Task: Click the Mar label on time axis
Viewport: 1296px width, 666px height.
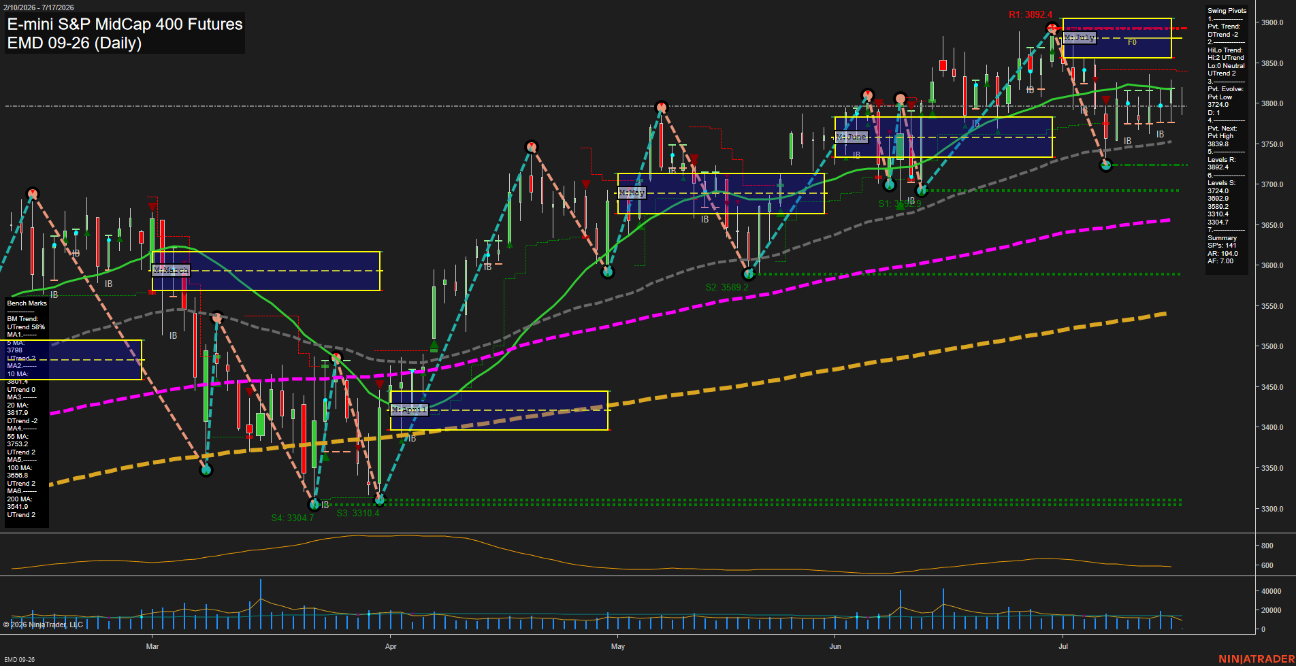Action: 152,646
